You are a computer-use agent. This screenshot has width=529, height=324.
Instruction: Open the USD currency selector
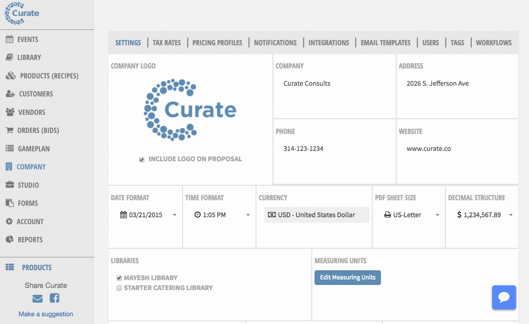317,215
